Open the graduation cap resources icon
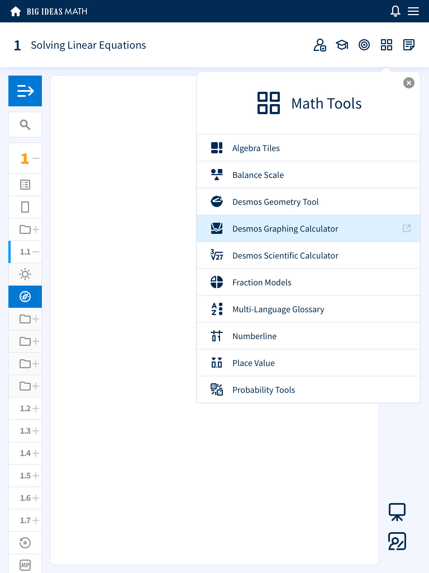The image size is (429, 573). [342, 45]
